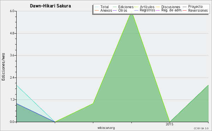Click the wikiscan.org label
Viewport: 212px width, 131px height.
point(106,128)
